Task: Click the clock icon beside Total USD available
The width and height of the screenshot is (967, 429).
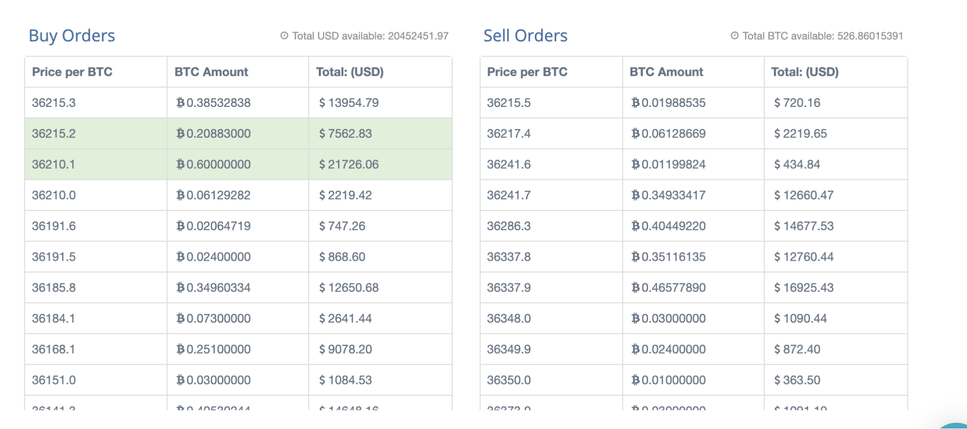Action: coord(284,35)
